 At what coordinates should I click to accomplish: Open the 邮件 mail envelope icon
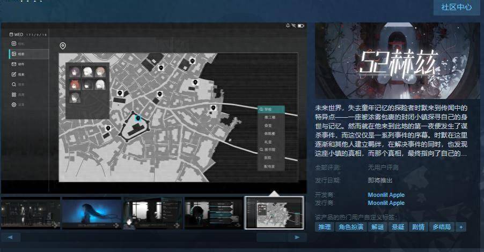[13, 64]
